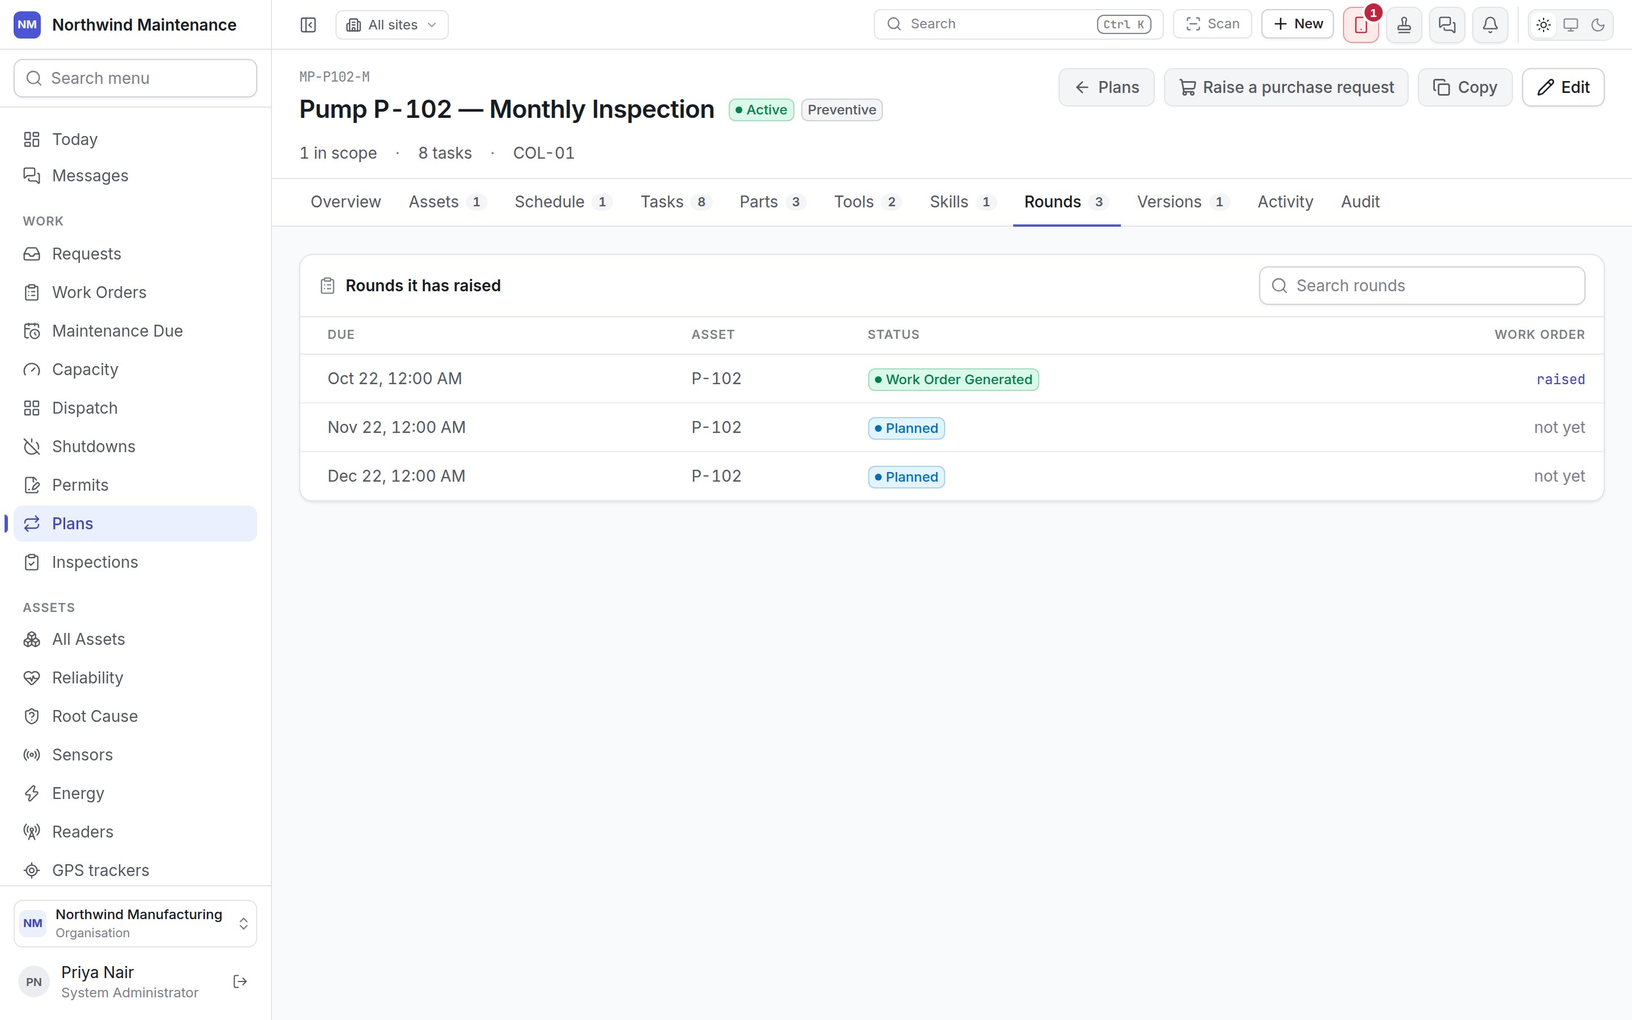Image resolution: width=1632 pixels, height=1020 pixels.
Task: Click the stamp approvals icon
Action: (x=1404, y=25)
